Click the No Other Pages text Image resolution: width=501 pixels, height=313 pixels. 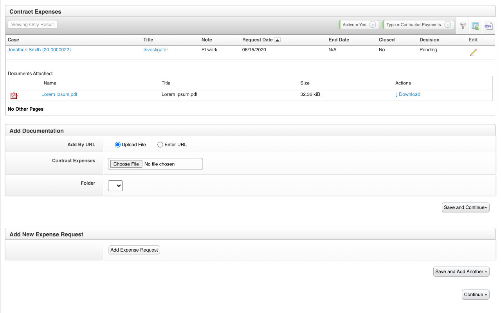[25, 109]
